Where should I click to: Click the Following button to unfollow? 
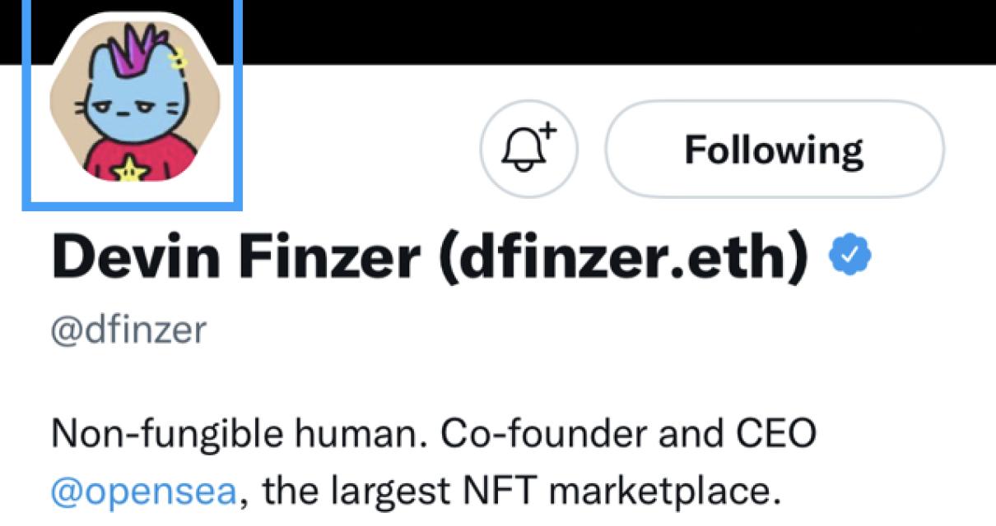point(774,150)
